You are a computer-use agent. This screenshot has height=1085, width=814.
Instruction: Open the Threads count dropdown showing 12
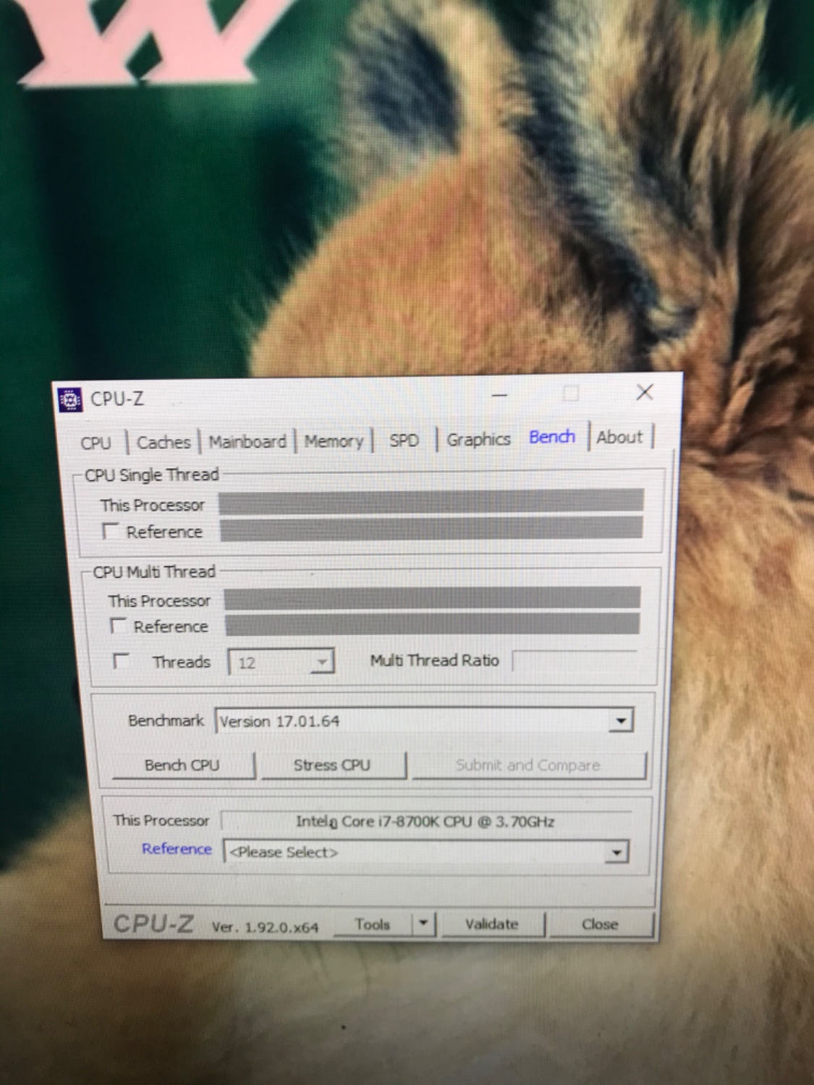point(281,662)
